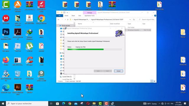Open the Foxit PDF Editor shortcut
The width and height of the screenshot is (189, 106).
pos(41,6)
